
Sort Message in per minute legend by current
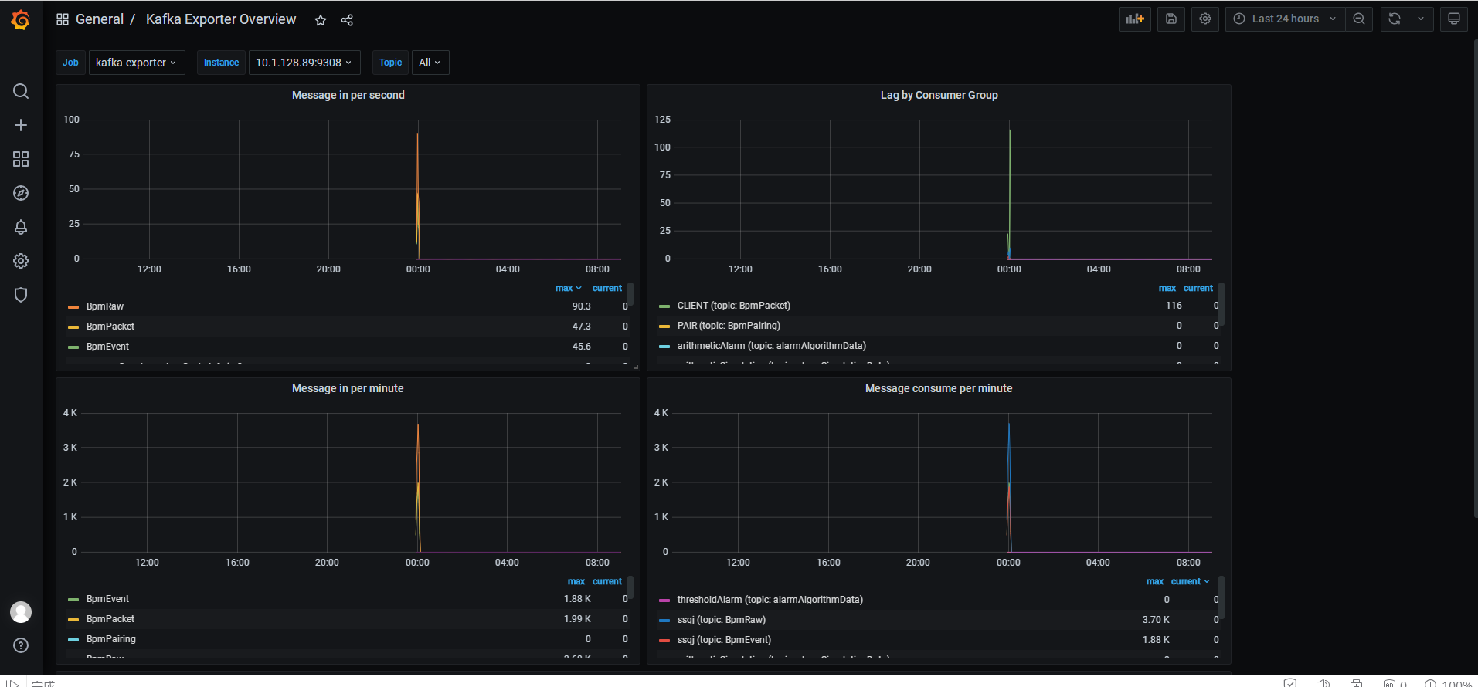coord(607,581)
